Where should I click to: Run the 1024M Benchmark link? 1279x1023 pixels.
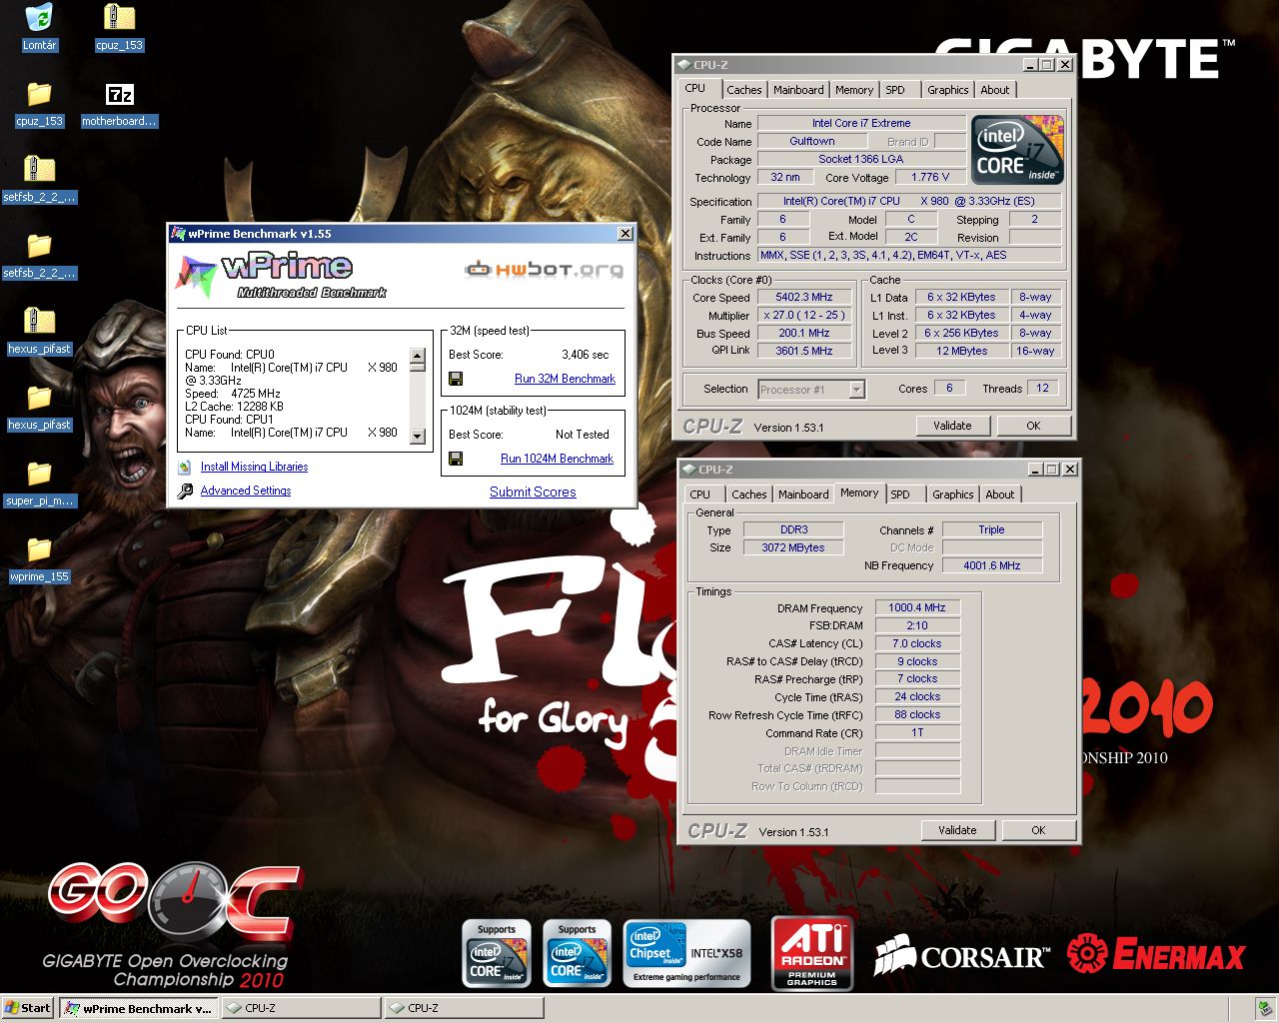(x=557, y=459)
